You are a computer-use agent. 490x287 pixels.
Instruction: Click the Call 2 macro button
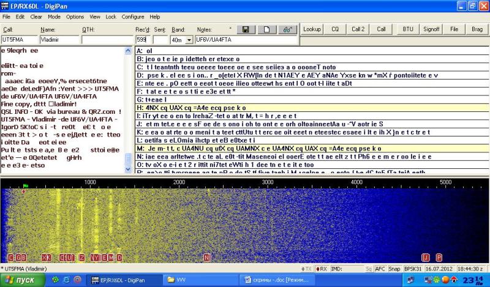[x=358, y=29]
